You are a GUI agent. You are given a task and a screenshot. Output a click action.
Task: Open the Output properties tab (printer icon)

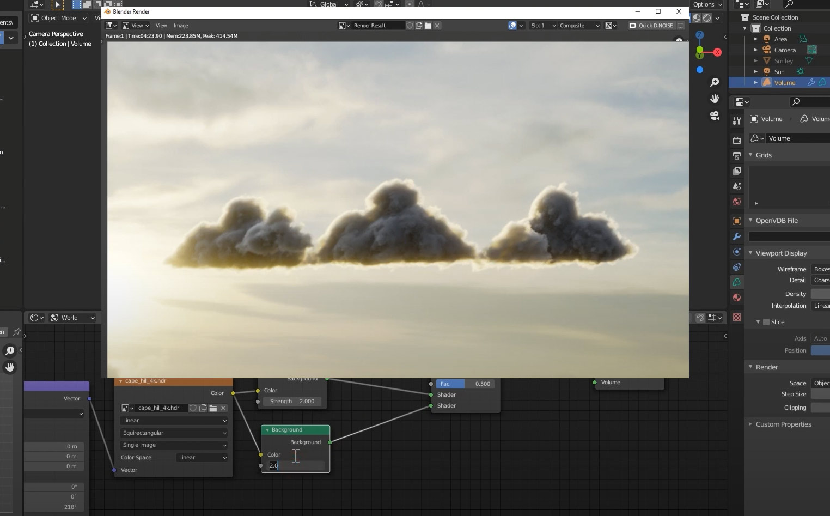coord(737,155)
